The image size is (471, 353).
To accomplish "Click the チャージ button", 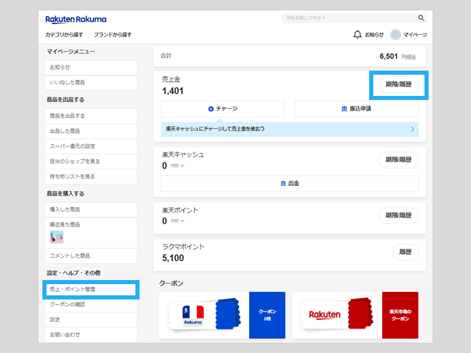I will point(223,109).
